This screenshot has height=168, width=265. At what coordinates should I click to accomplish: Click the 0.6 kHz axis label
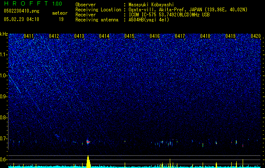pyautogui.click(x=3, y=160)
